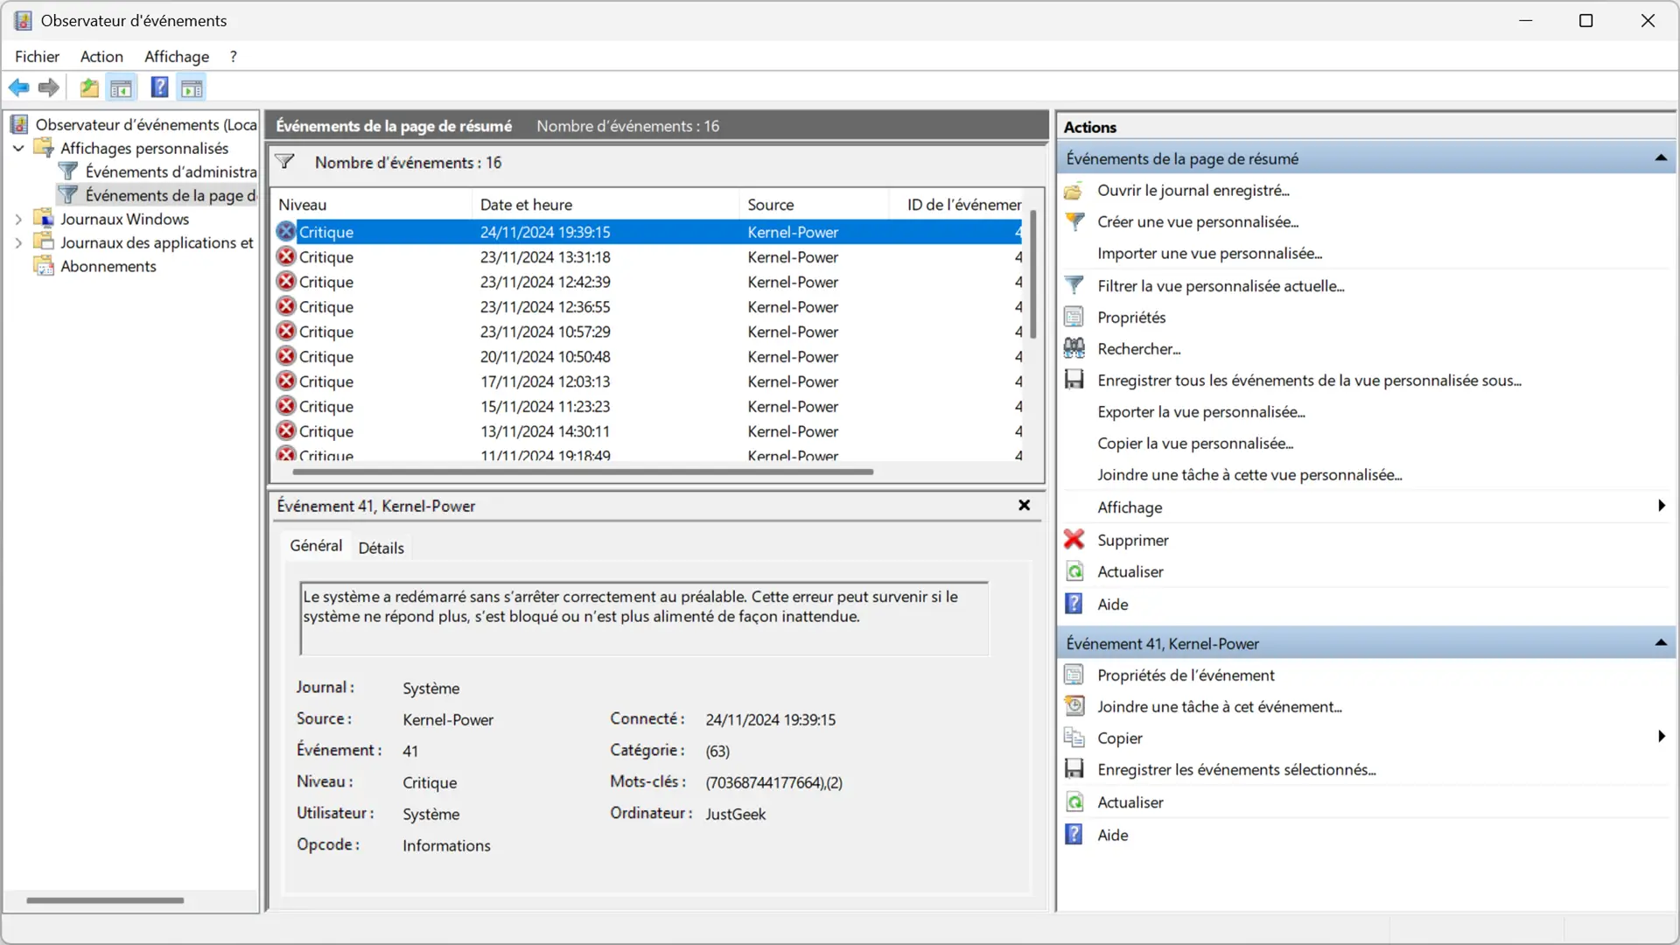Expand the Journaux Windows tree node
The width and height of the screenshot is (1680, 945).
(18, 220)
